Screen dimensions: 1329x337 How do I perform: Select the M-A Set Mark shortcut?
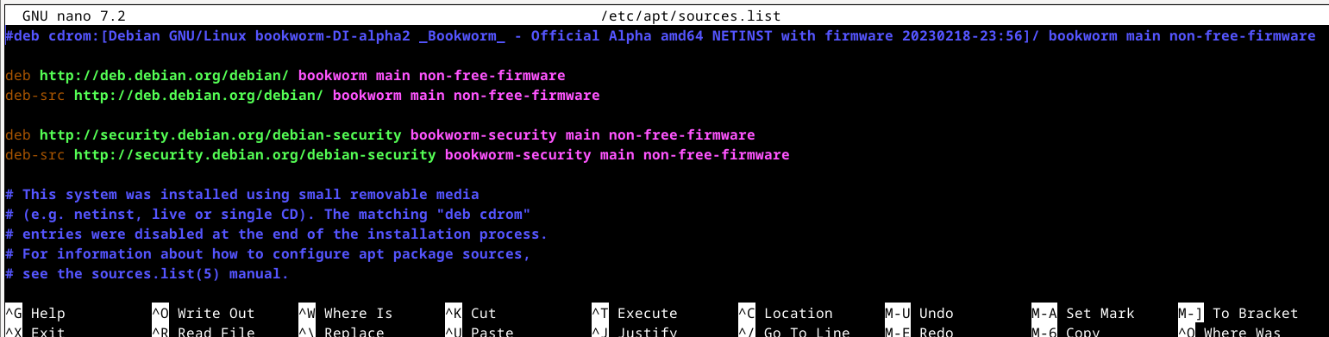[1083, 313]
